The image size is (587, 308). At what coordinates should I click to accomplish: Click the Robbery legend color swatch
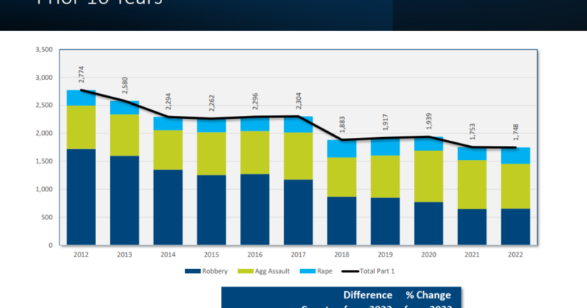191,271
